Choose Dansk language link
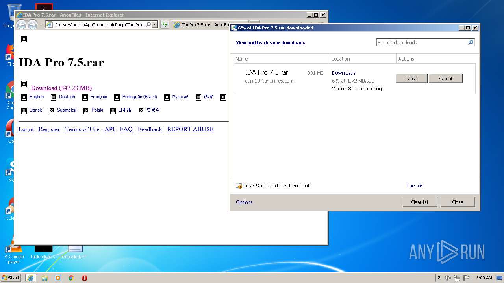The height and width of the screenshot is (283, 504). pos(35,110)
